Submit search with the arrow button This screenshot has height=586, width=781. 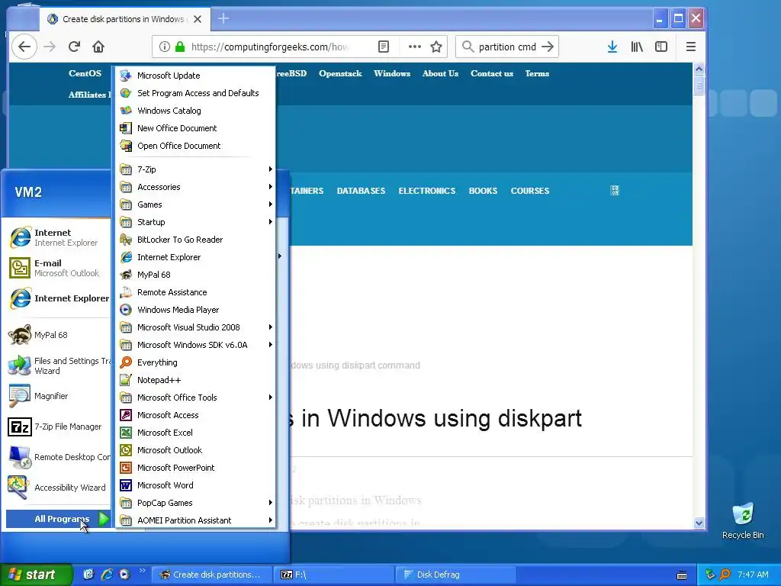548,47
